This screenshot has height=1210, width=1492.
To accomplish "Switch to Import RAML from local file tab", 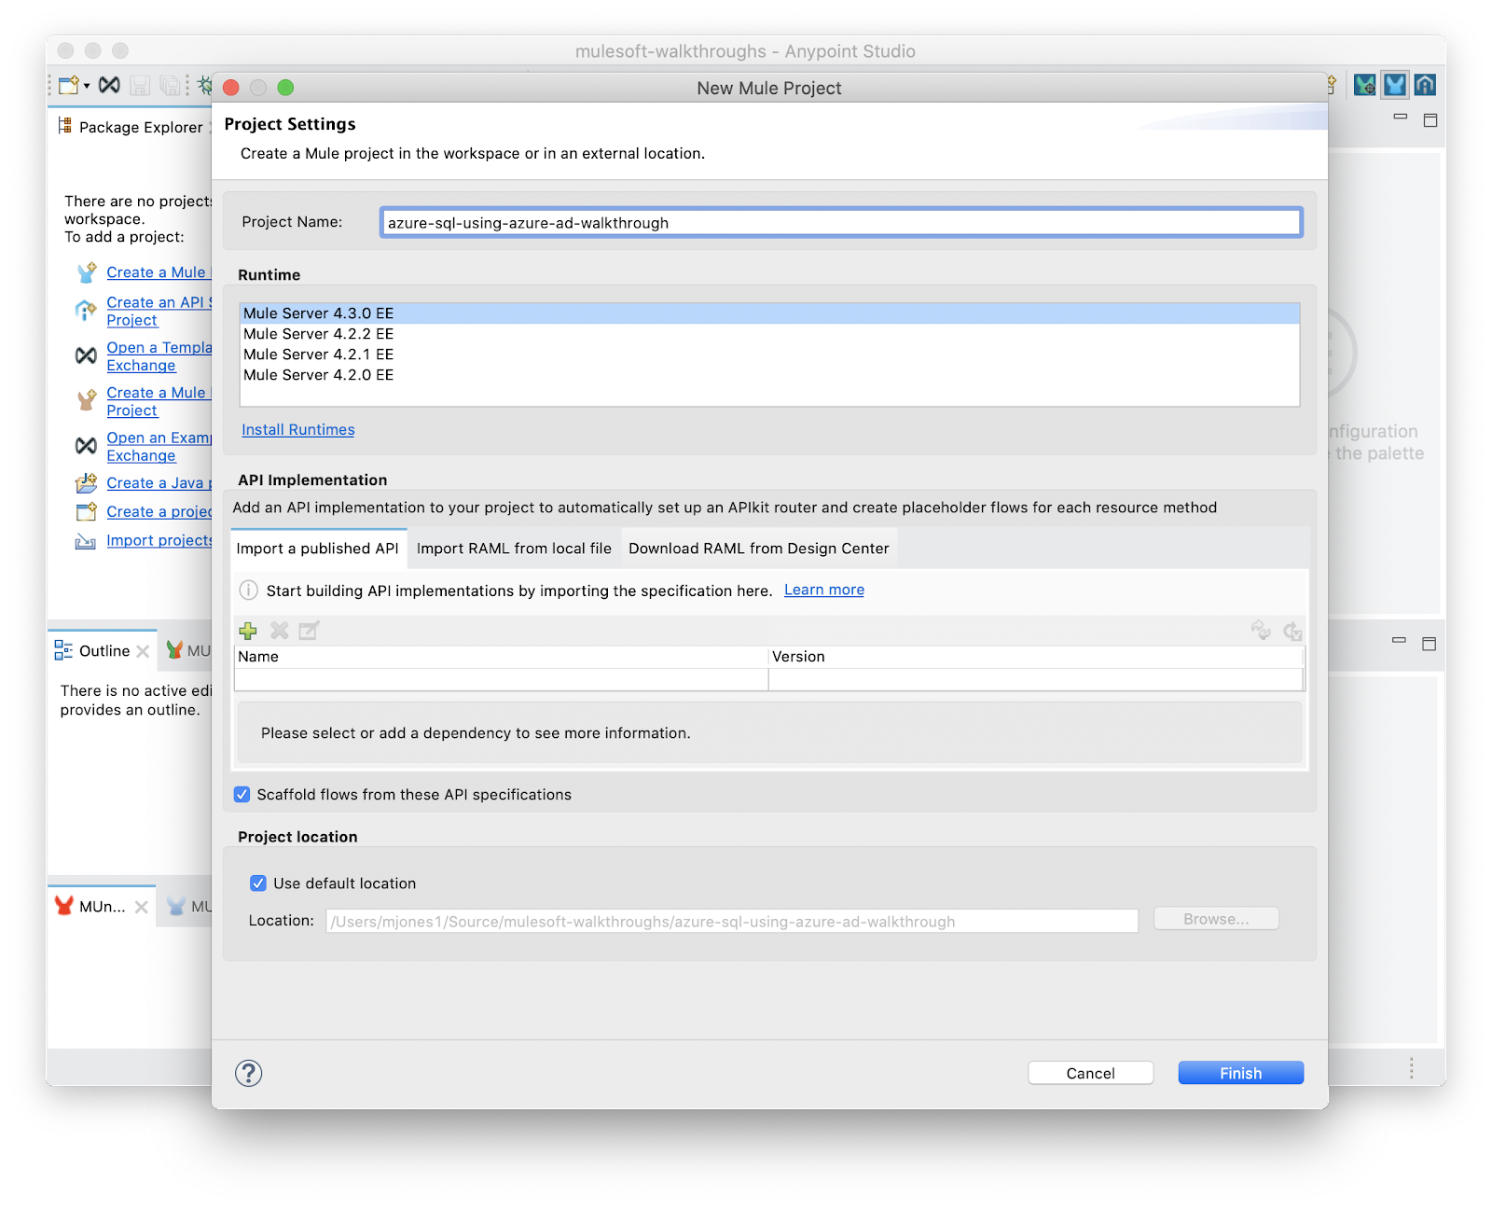I will pyautogui.click(x=514, y=549).
